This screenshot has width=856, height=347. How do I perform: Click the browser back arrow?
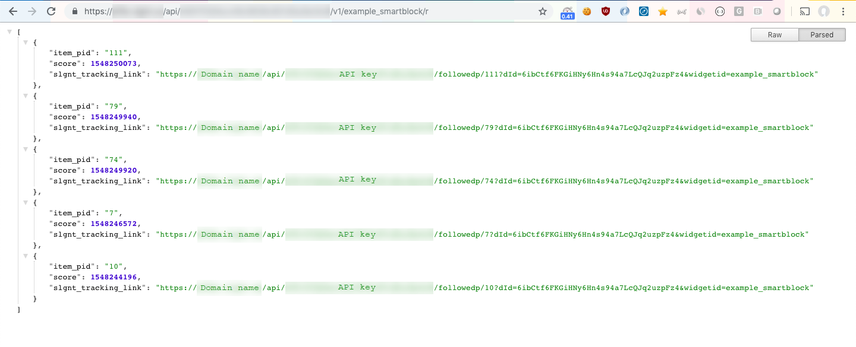[x=13, y=11]
